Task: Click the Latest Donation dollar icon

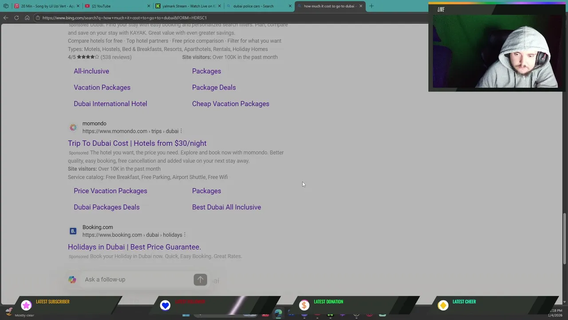Action: 304,305
